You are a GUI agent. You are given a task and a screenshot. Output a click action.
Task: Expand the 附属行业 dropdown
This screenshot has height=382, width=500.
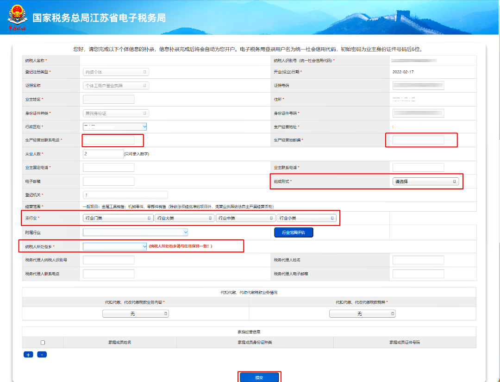click(135, 232)
